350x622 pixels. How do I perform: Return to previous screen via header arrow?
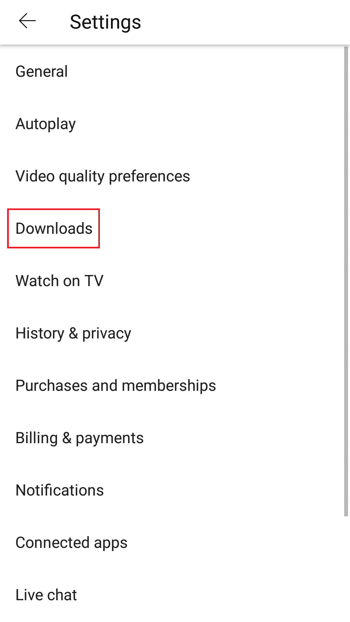point(27,21)
